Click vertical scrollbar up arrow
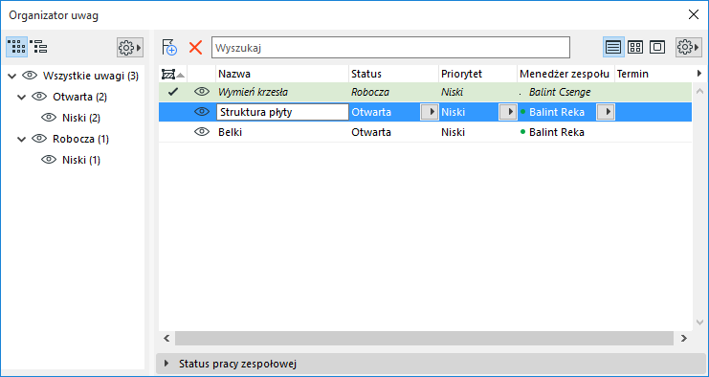 pyautogui.click(x=699, y=90)
